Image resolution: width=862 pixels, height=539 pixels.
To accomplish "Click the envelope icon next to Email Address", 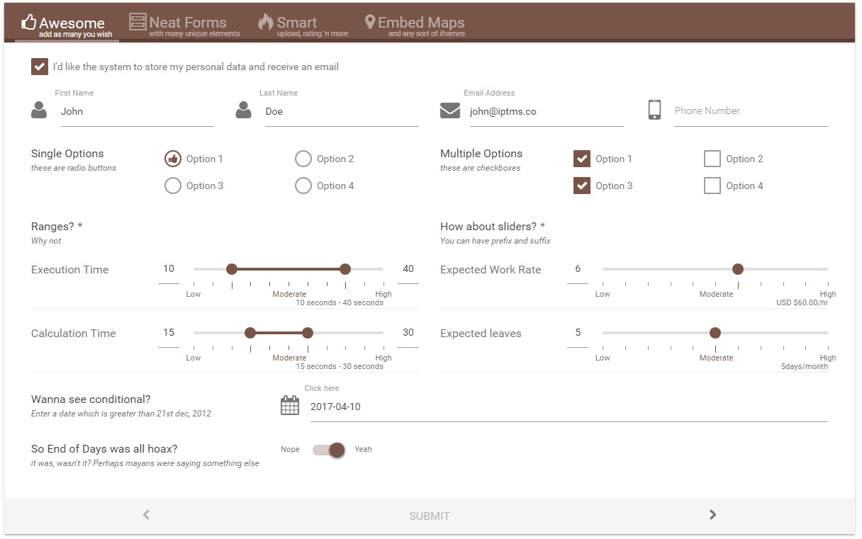I will pos(450,110).
